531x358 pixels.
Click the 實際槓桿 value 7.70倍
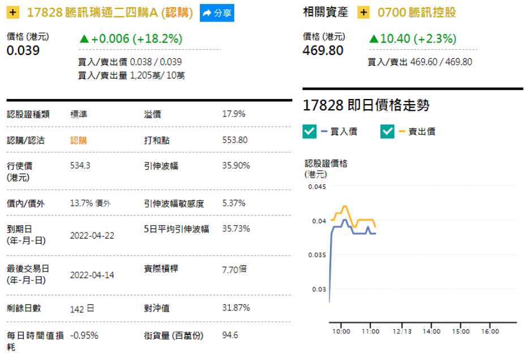(x=234, y=270)
